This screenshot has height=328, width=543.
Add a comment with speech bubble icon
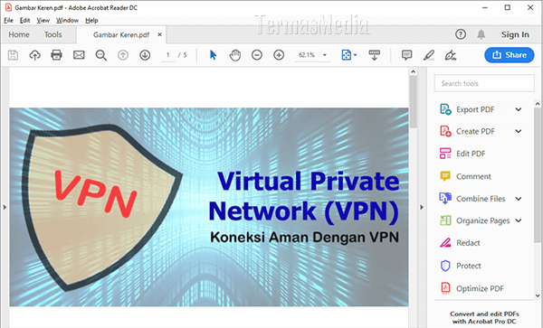tap(406, 55)
